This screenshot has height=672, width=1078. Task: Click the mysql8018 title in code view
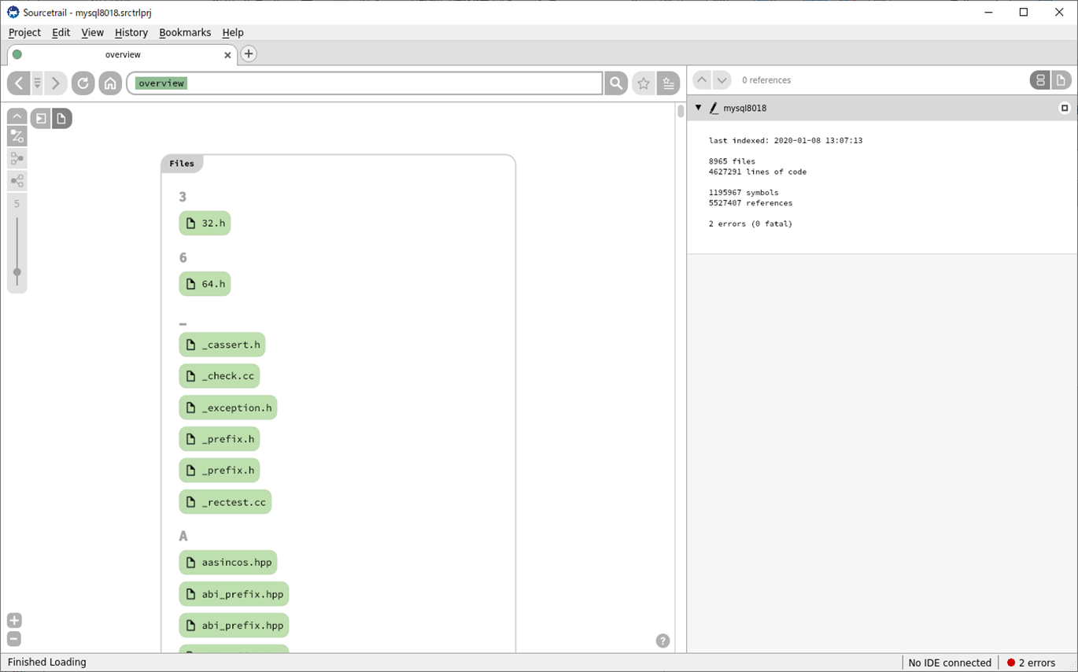pos(744,108)
